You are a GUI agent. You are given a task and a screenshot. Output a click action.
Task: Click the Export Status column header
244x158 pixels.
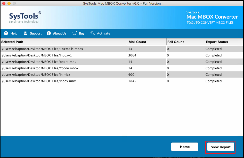tap(224, 42)
